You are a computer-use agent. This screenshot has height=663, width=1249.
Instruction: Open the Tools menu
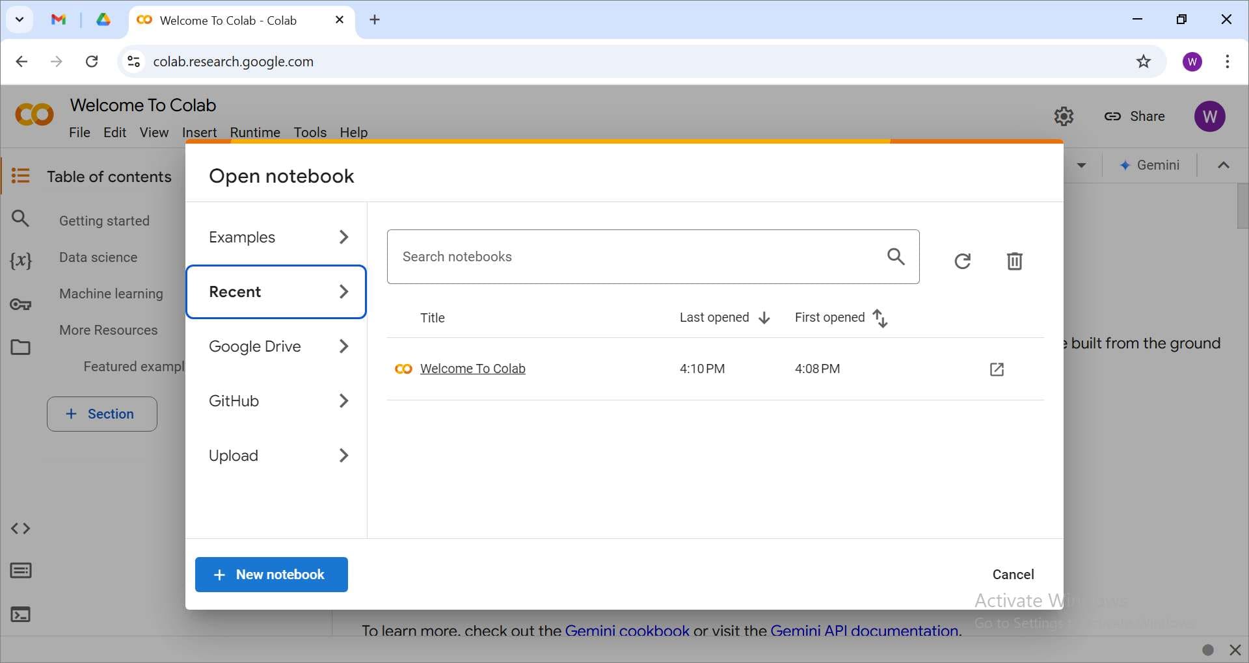click(310, 132)
